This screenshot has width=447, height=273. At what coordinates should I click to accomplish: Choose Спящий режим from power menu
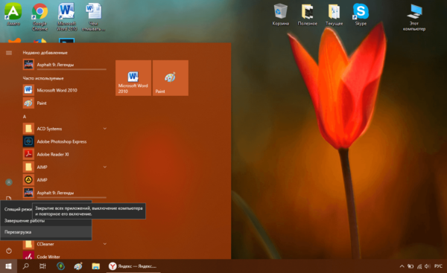18,209
